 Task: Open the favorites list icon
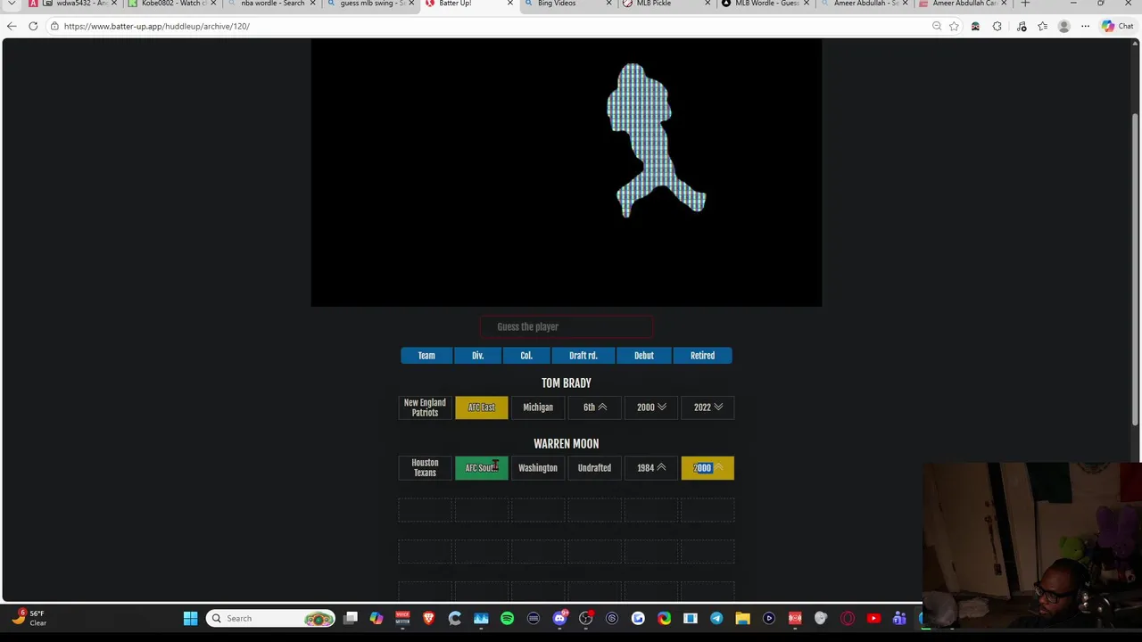point(1042,26)
